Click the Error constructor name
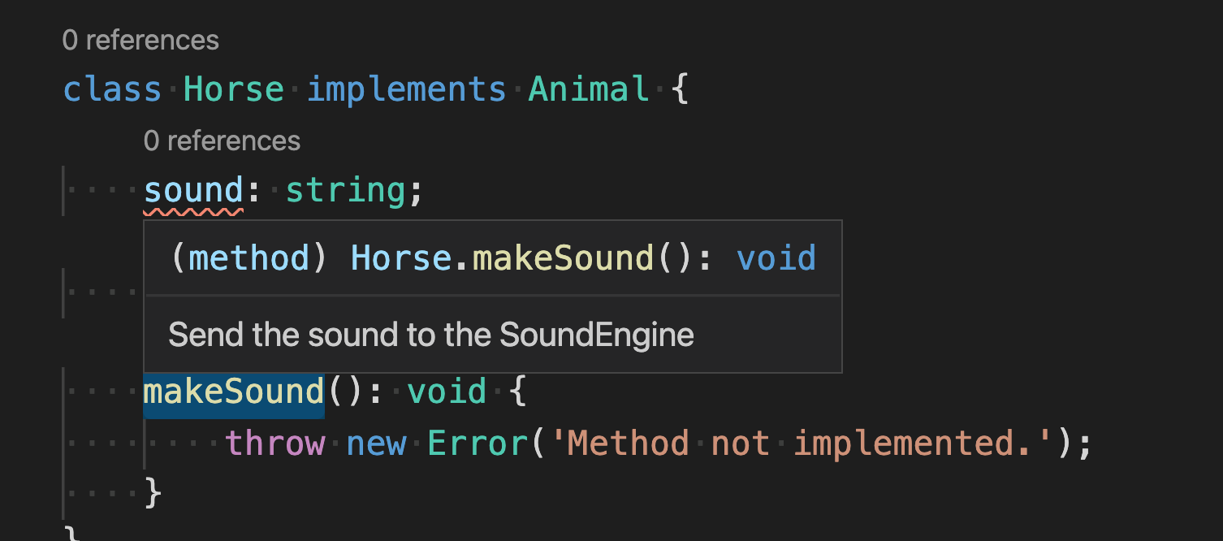1223x541 pixels. (x=477, y=443)
